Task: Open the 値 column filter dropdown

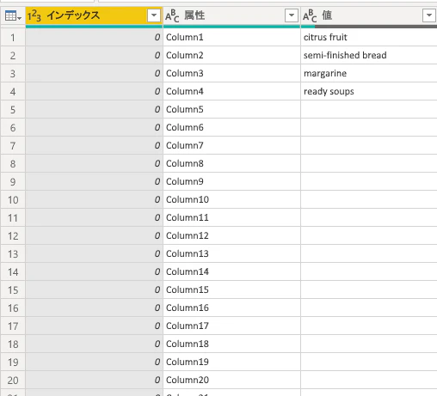Action: click(x=429, y=15)
